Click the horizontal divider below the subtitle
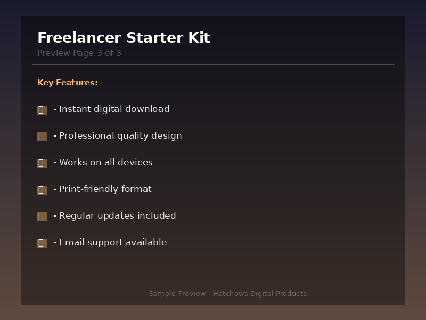 pos(213,65)
